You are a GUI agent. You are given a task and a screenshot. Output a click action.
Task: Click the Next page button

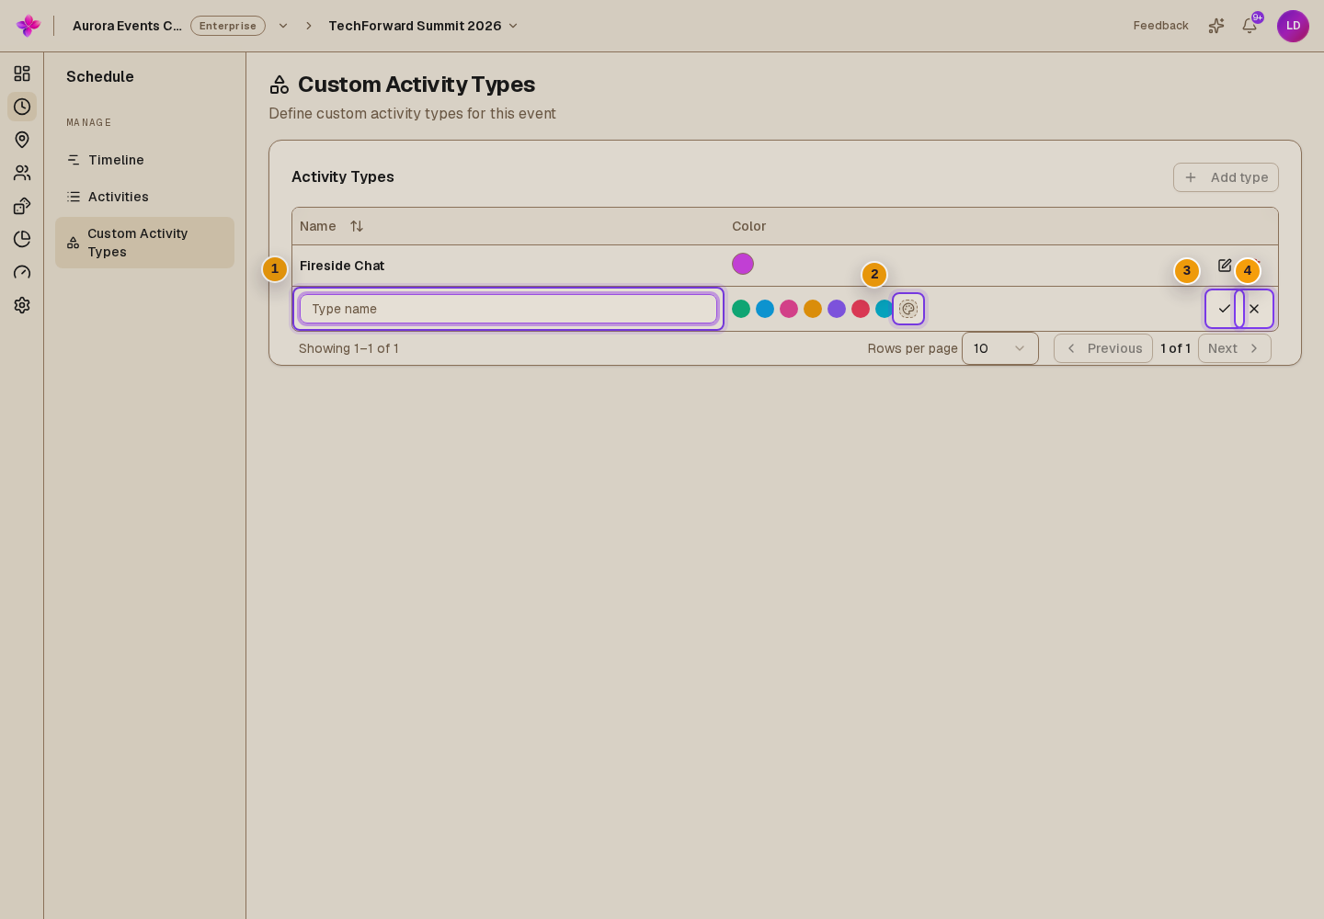[x=1235, y=348]
